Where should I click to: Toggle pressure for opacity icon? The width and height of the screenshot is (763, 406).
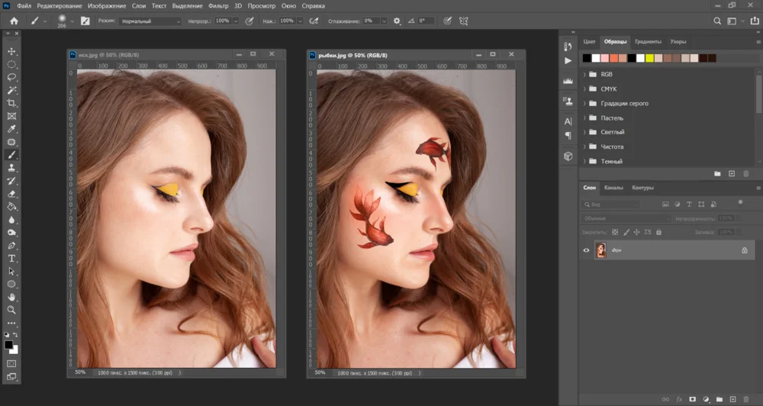(249, 21)
